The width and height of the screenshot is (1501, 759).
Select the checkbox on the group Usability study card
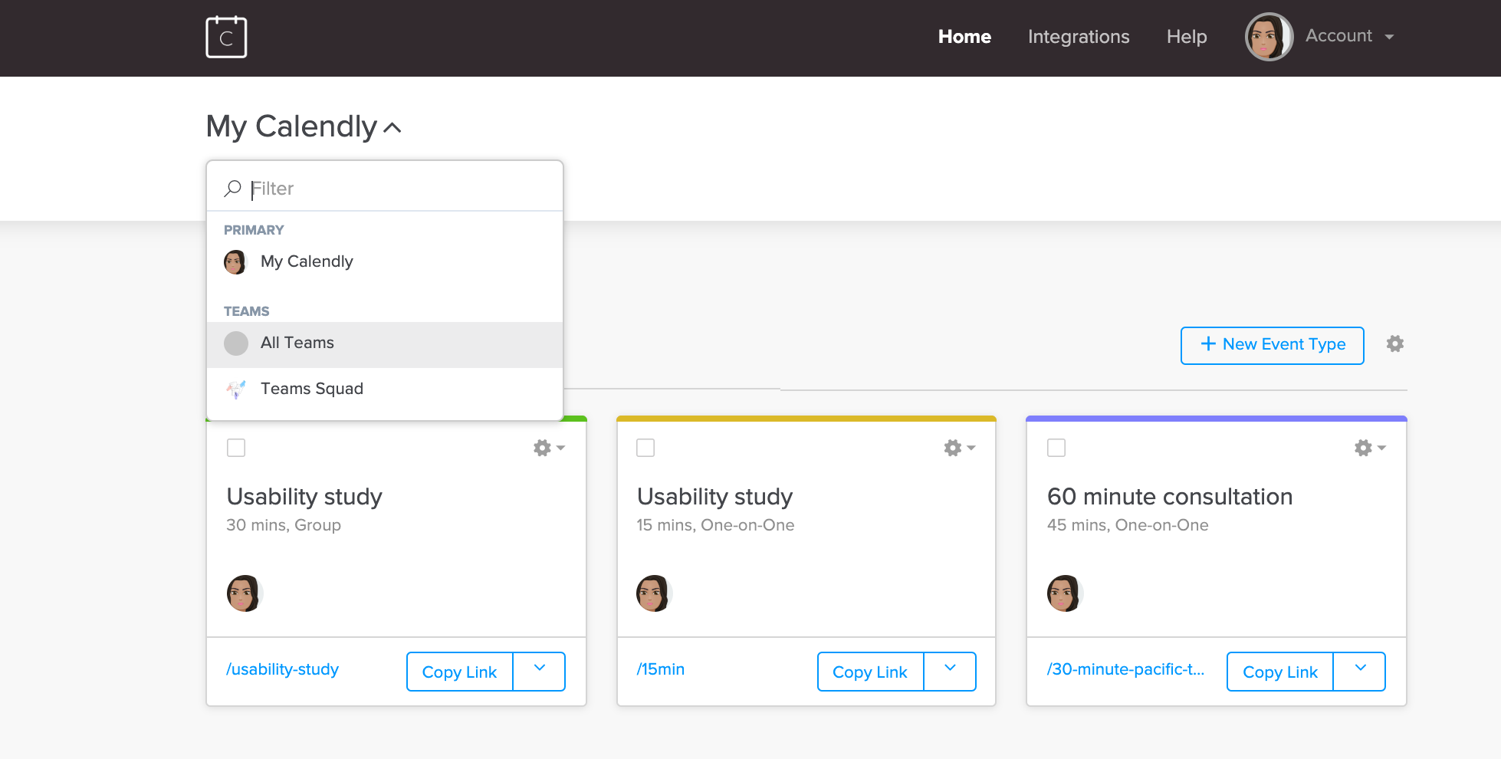coord(236,448)
